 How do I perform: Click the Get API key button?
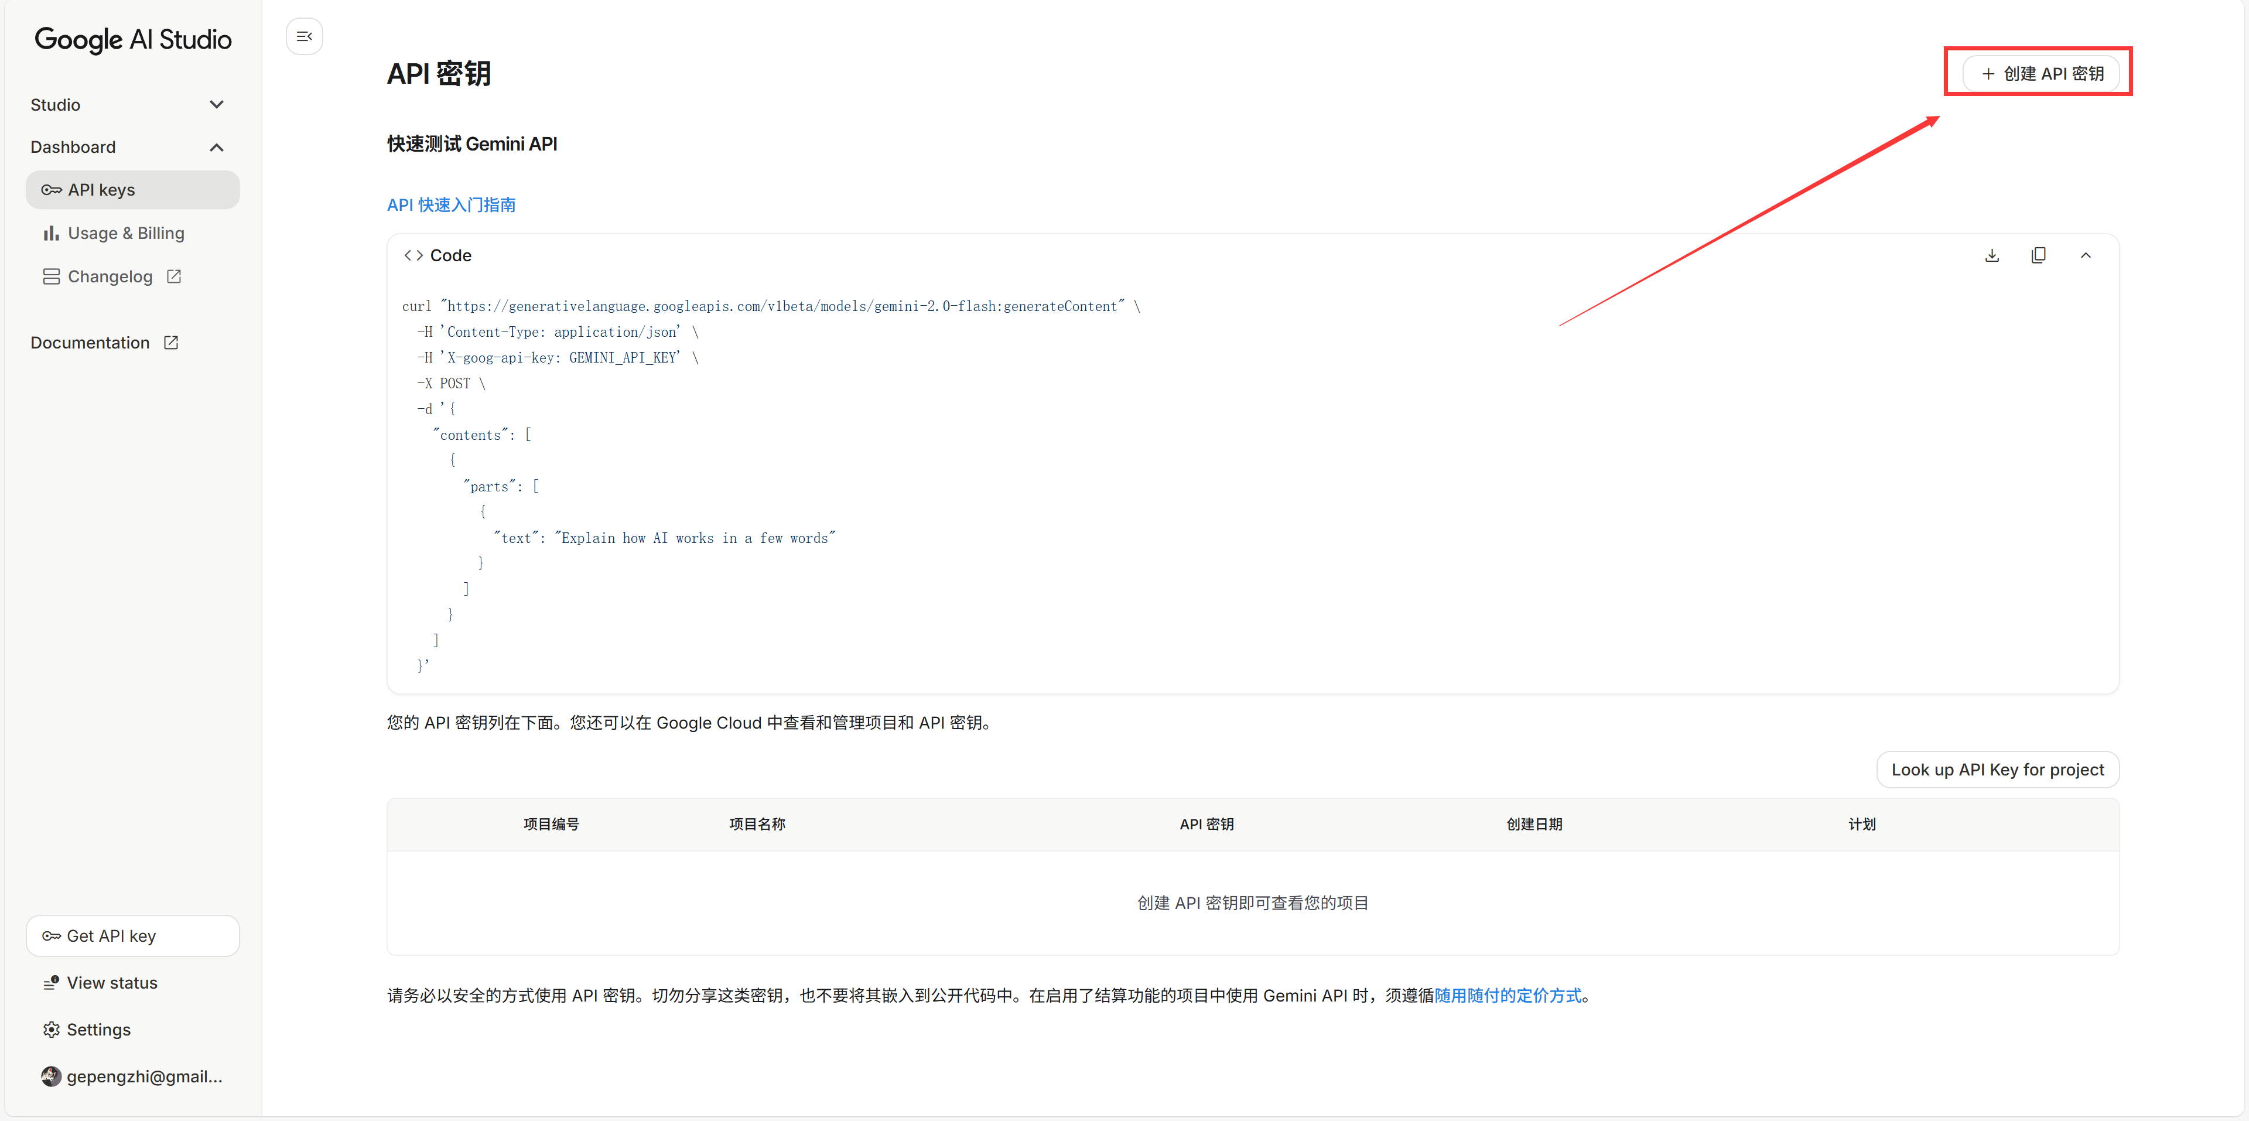[133, 936]
